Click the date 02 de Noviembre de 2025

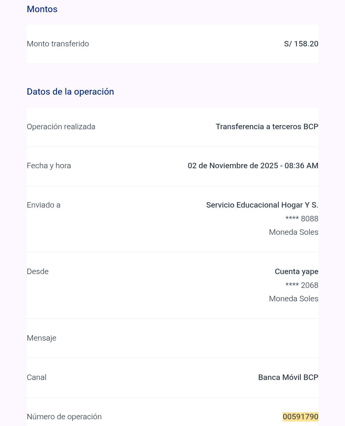pos(233,166)
